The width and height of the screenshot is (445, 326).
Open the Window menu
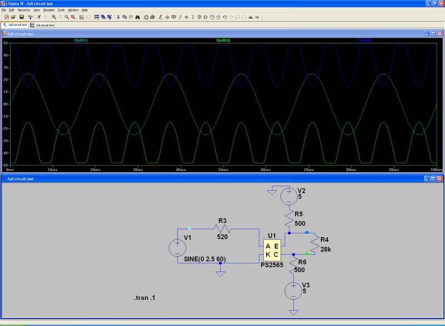73,10
